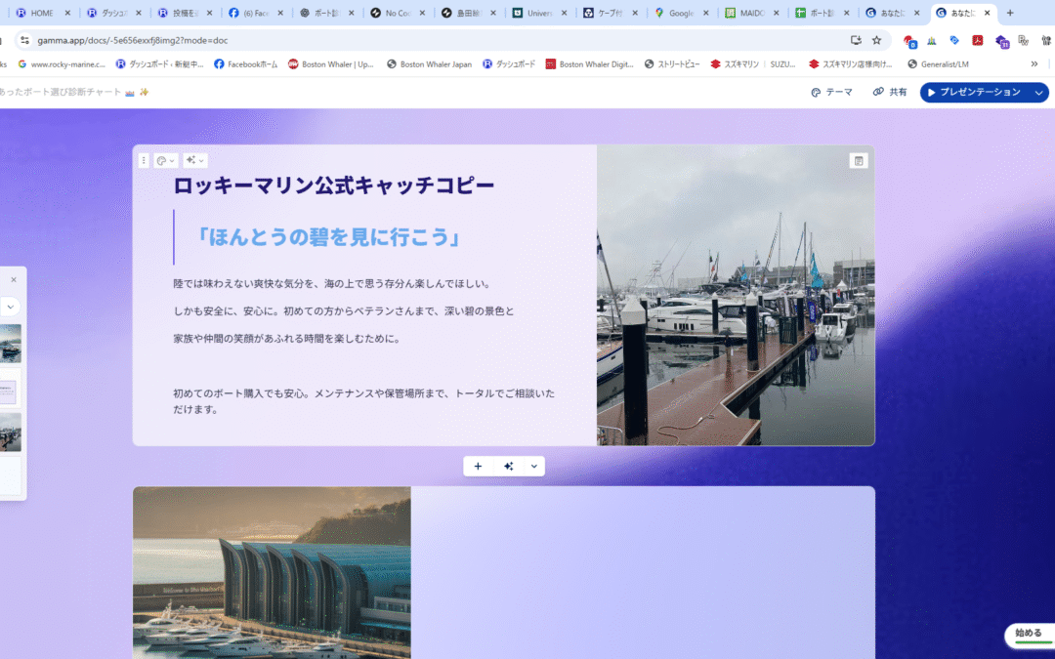Open Facebookホーム bookmark
The width and height of the screenshot is (1055, 659).
coord(245,64)
